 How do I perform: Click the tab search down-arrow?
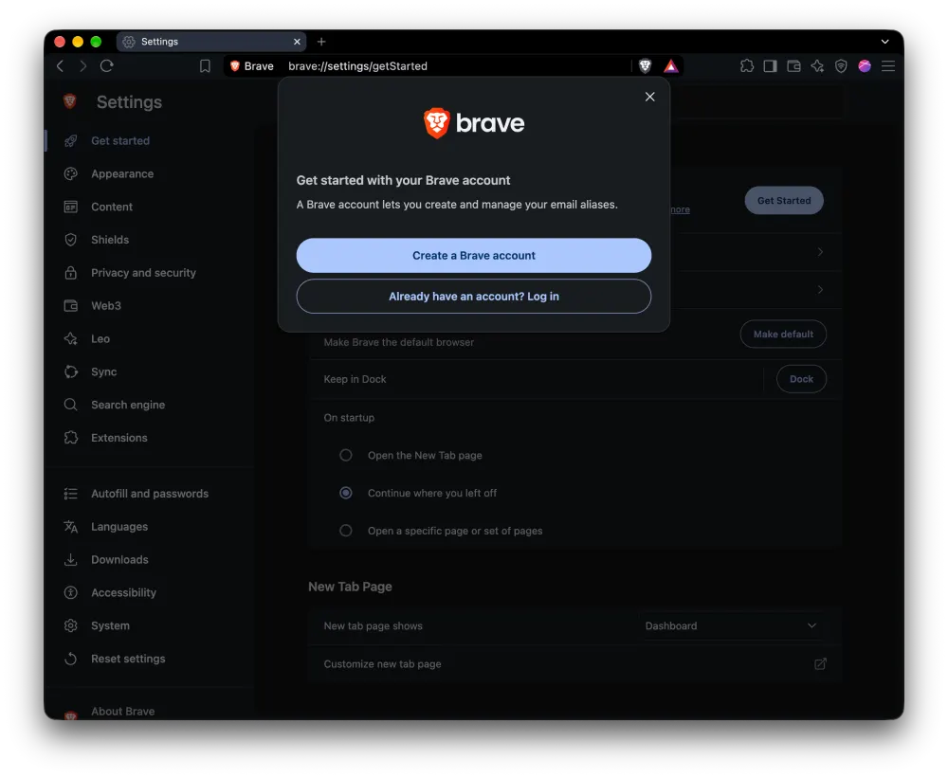coord(884,42)
